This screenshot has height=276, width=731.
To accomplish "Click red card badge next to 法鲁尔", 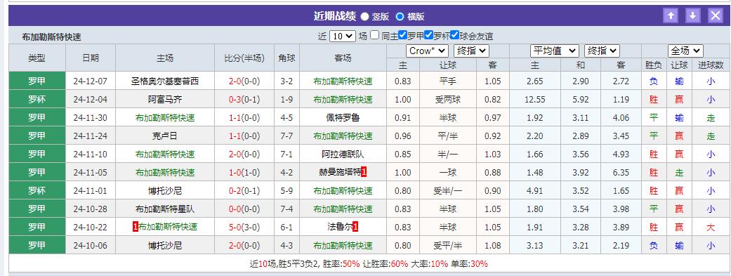I will [x=355, y=228].
